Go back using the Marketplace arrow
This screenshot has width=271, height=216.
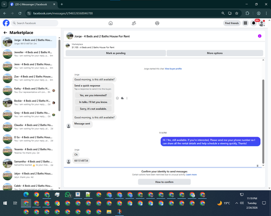click(5, 32)
